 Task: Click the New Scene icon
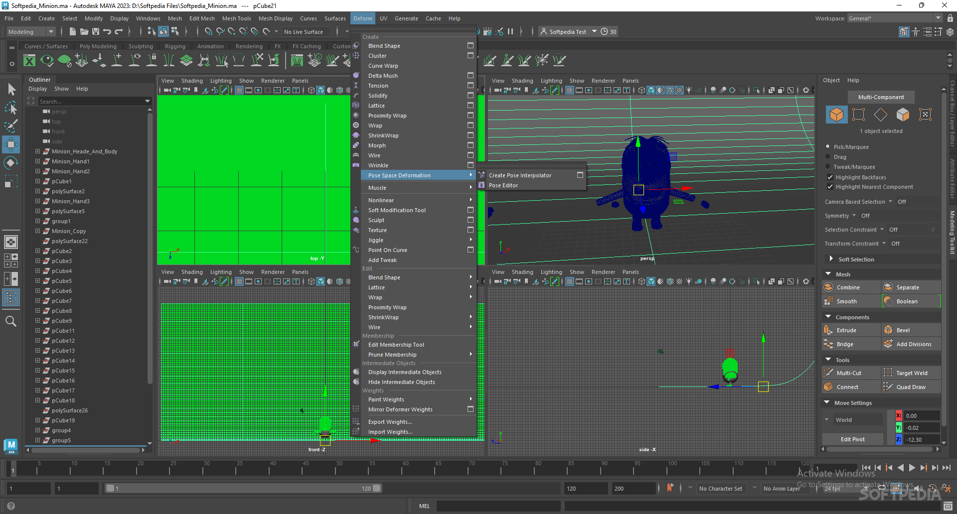coord(73,31)
